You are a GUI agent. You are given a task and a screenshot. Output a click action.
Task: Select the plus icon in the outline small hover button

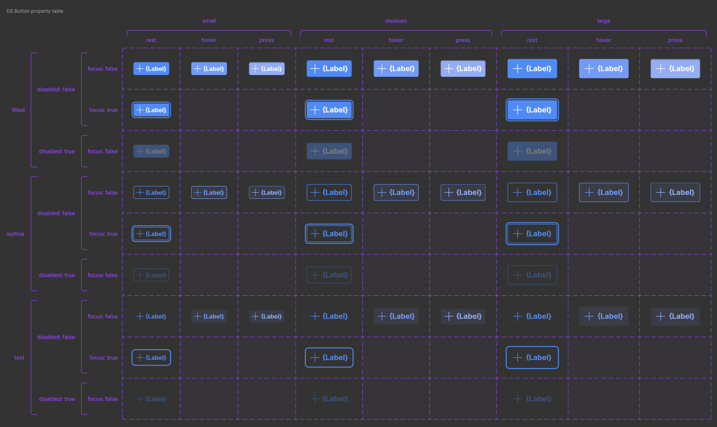click(x=197, y=193)
